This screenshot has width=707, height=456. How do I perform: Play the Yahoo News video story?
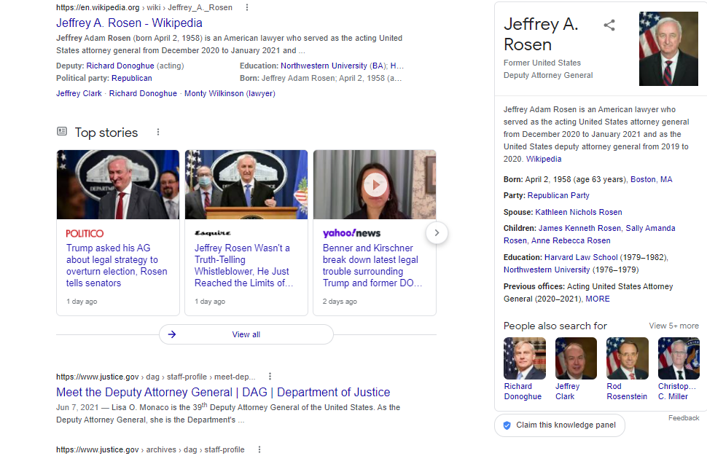[375, 185]
